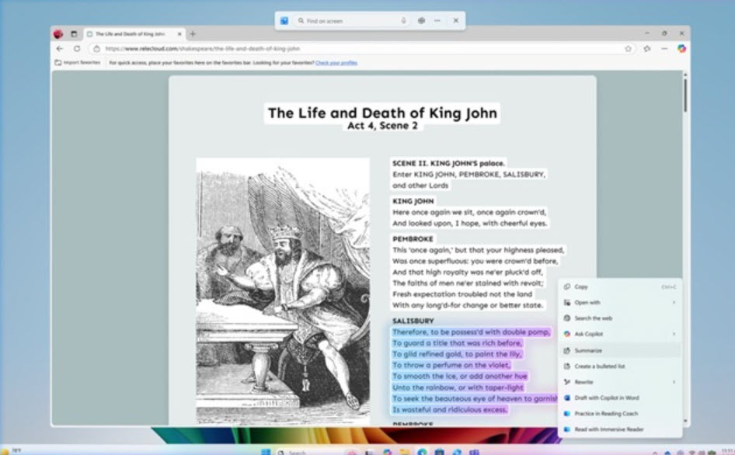Image resolution: width=735 pixels, height=455 pixels.
Task: Open a new browser tab
Action: [193, 33]
